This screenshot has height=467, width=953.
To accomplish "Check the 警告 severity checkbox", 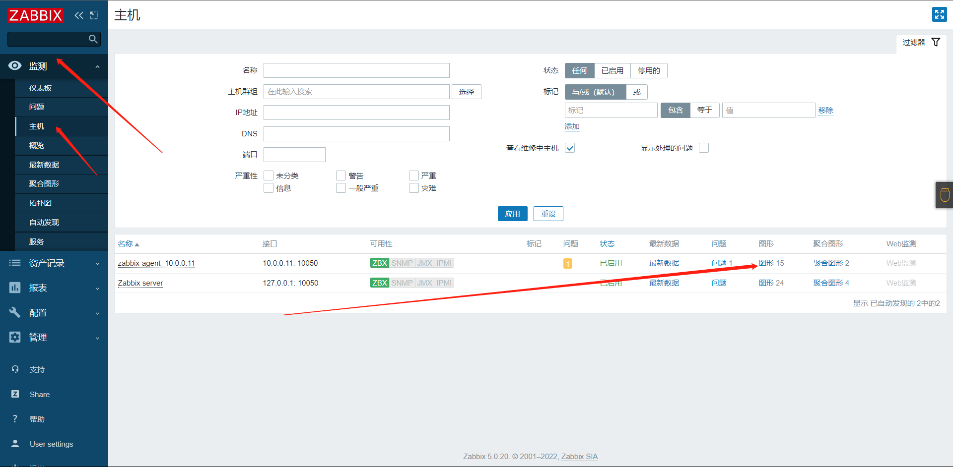I will point(341,175).
